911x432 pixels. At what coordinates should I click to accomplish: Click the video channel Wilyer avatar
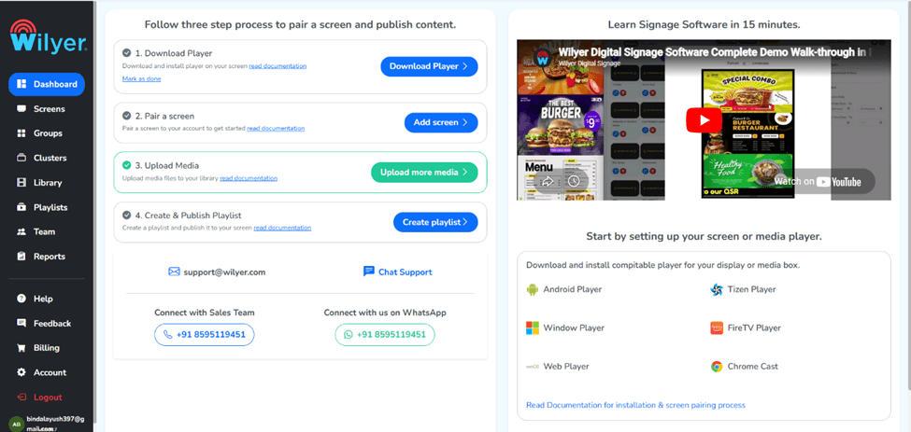[x=543, y=58]
